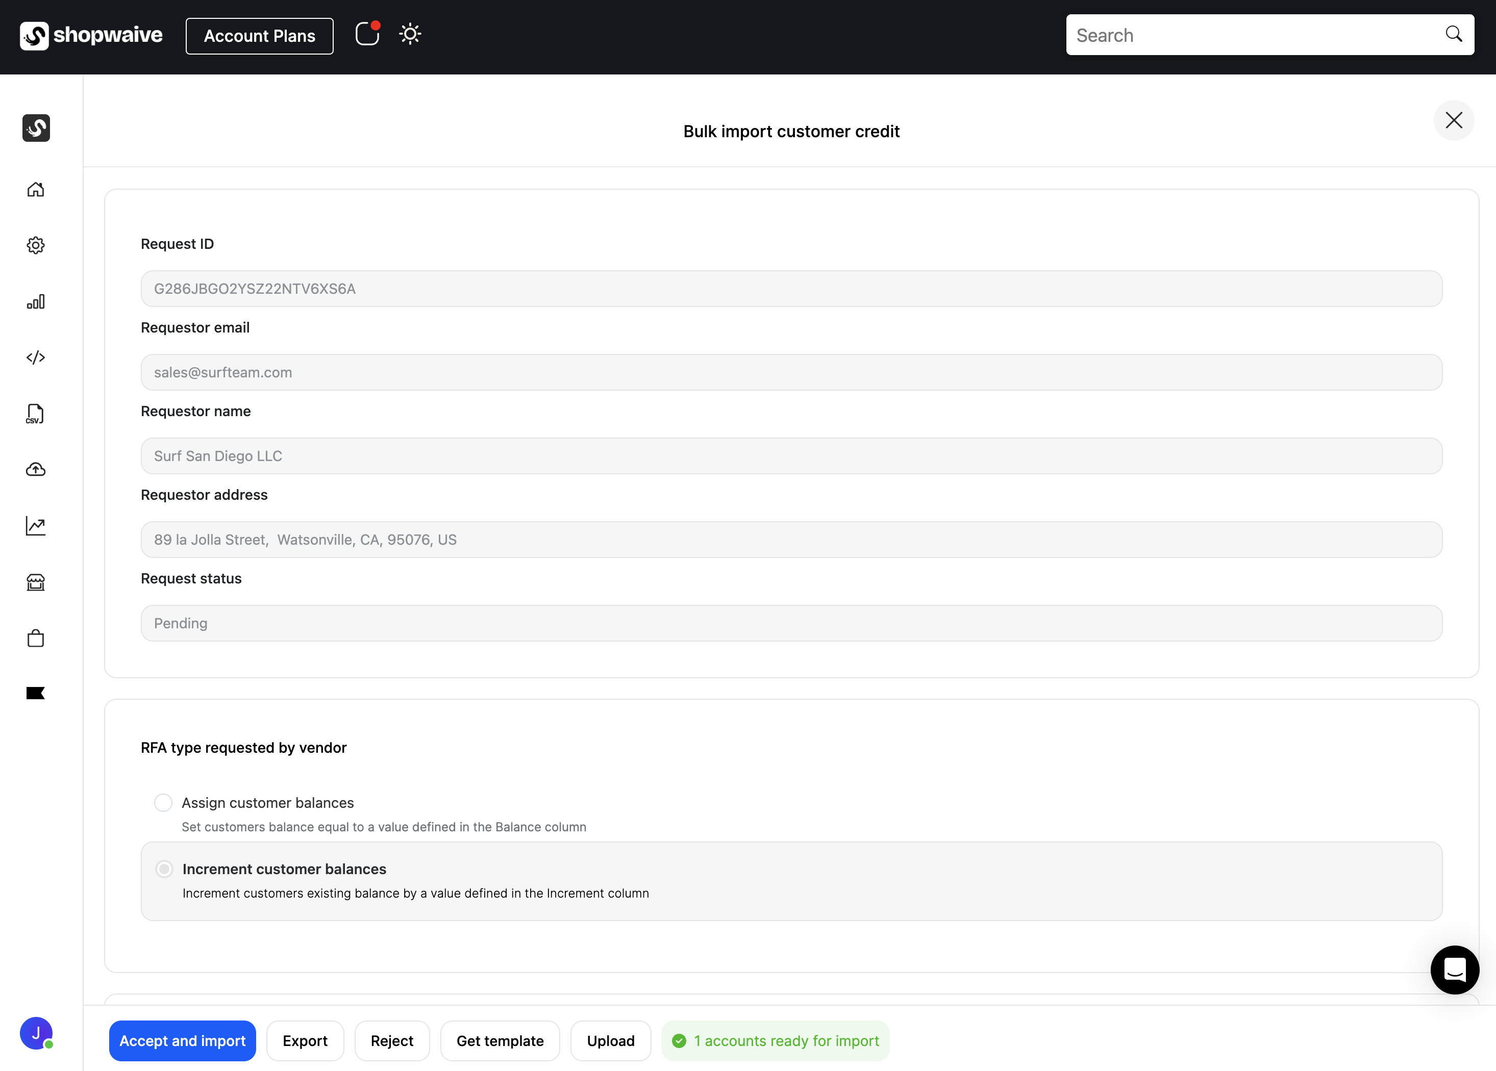
Task: Open the shopping bag sidebar icon
Action: point(36,637)
